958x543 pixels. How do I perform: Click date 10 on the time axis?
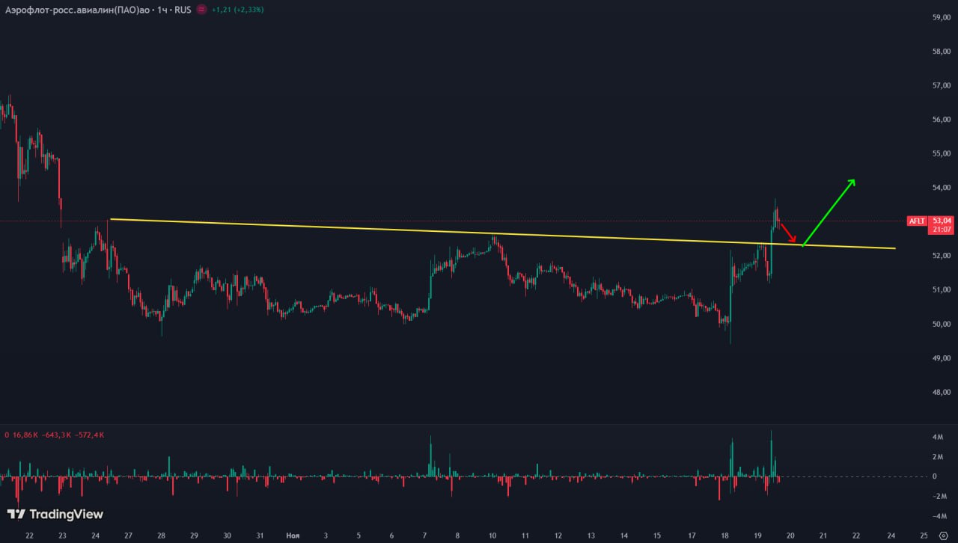coord(492,536)
